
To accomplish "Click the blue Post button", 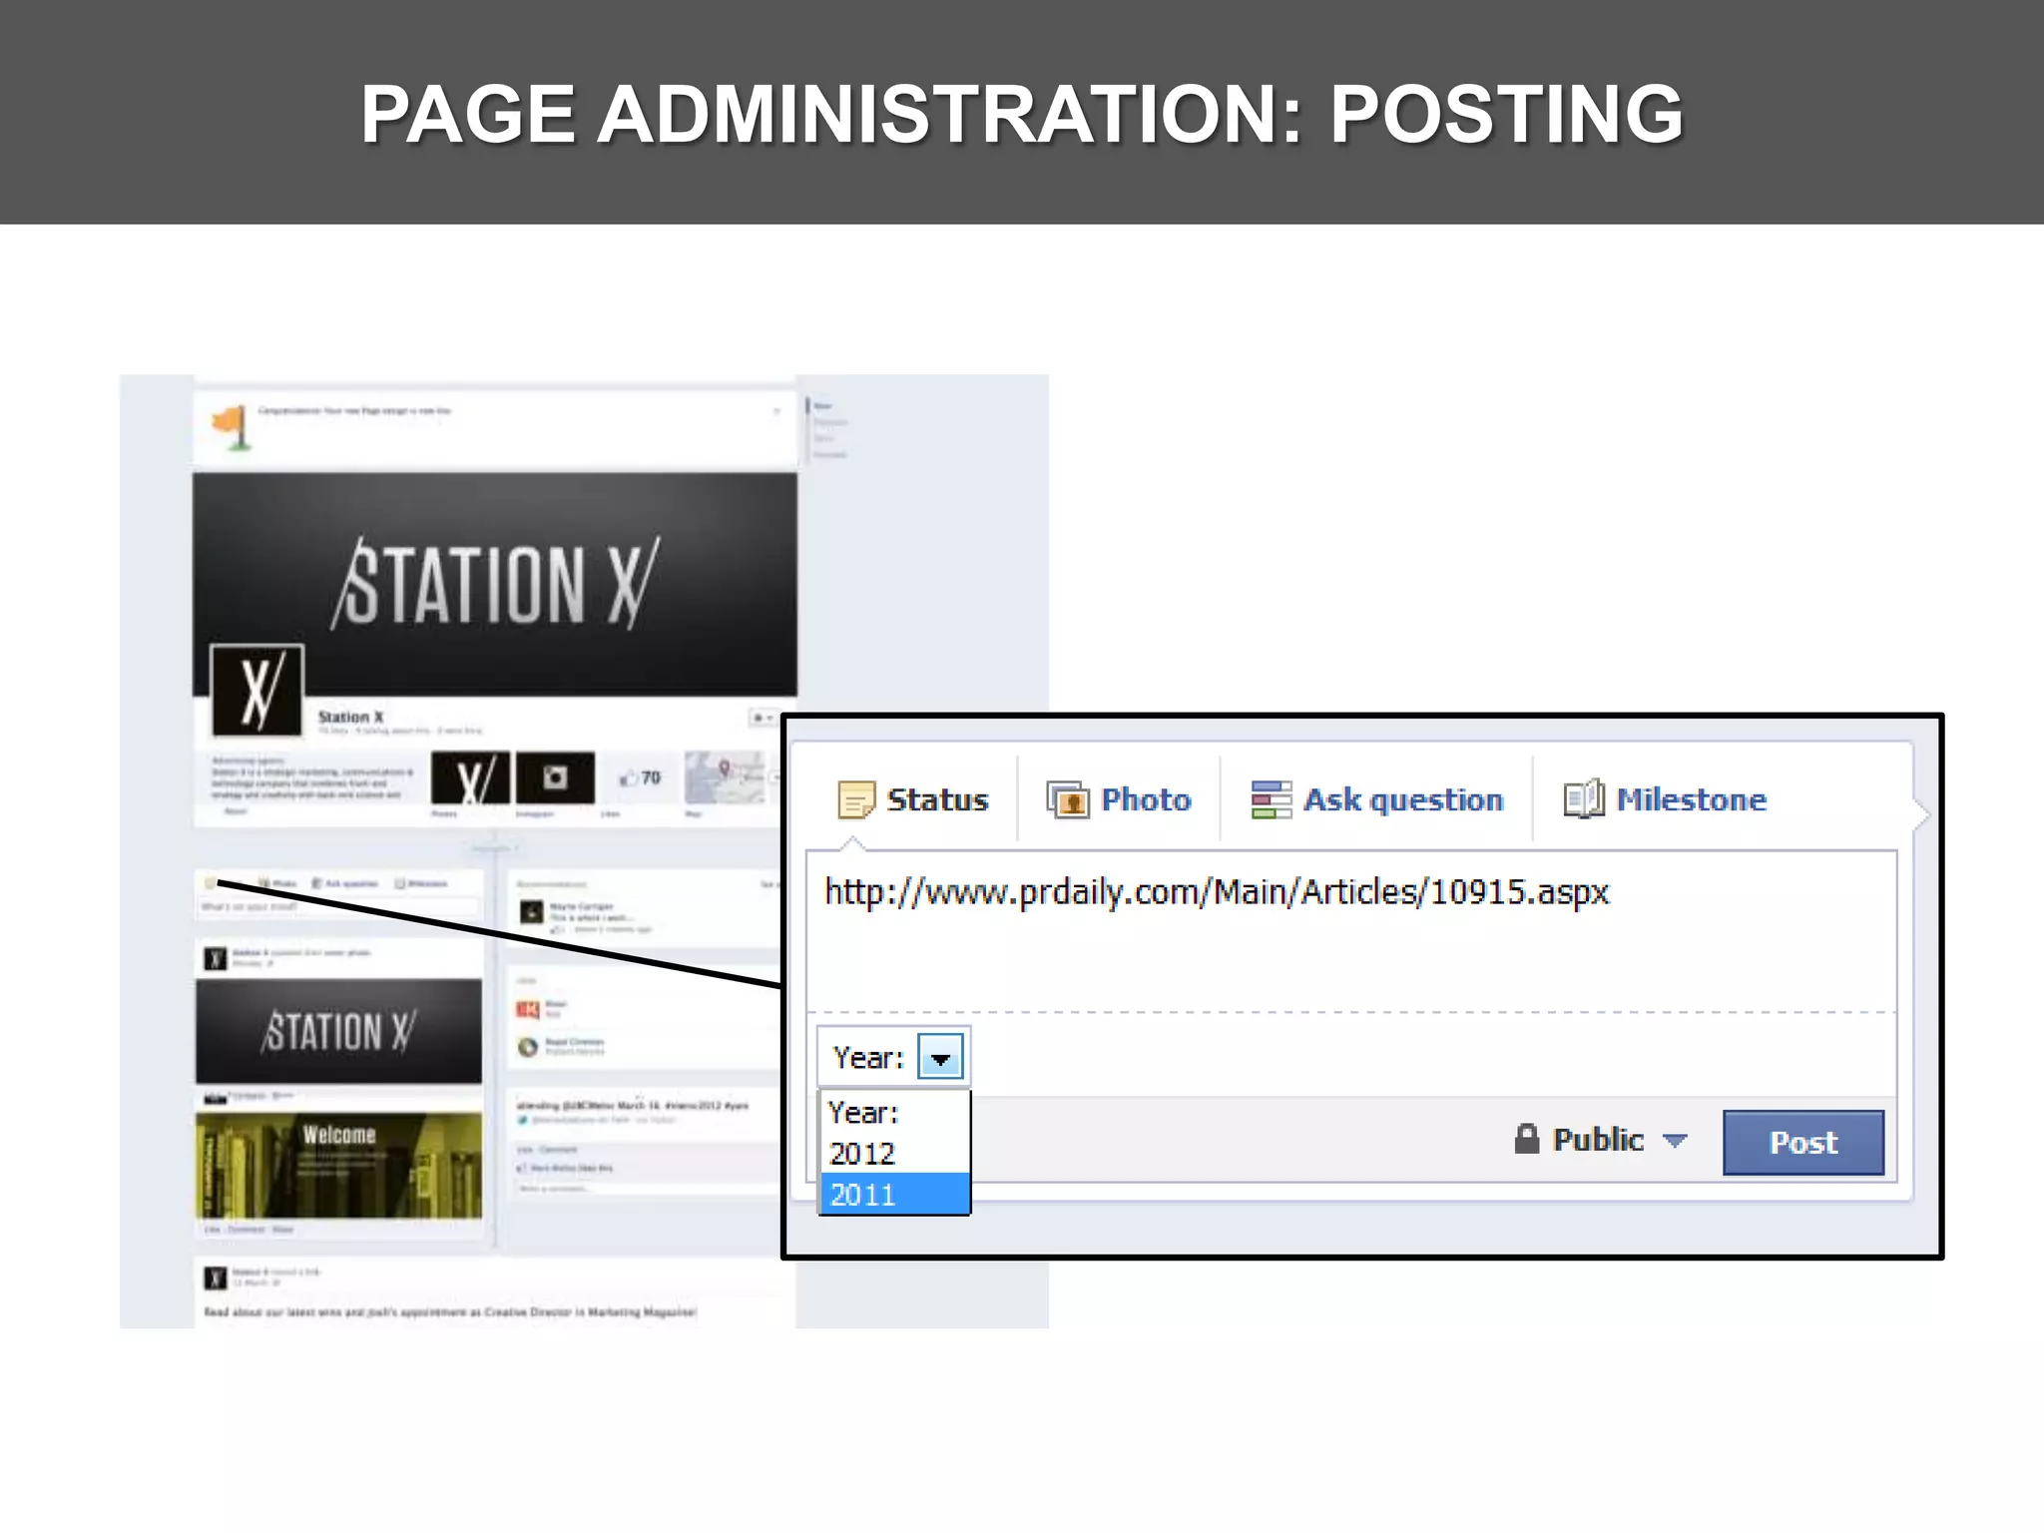I will tap(1803, 1143).
